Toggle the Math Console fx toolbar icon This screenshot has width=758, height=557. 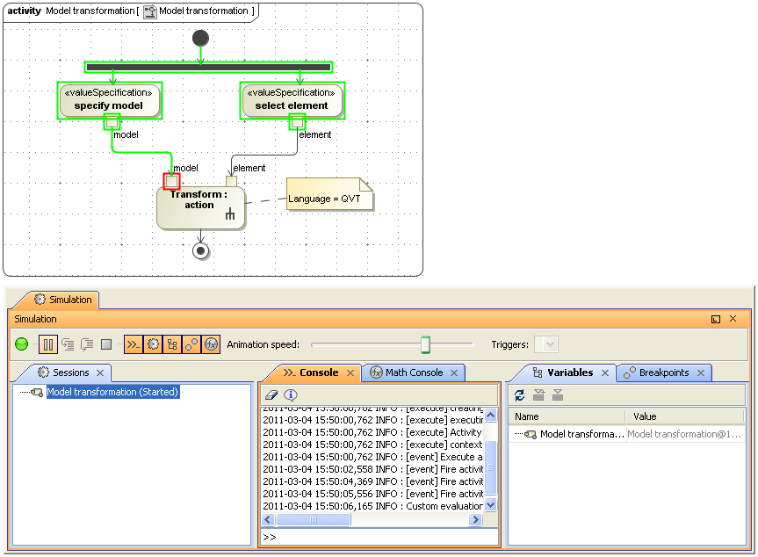(211, 344)
